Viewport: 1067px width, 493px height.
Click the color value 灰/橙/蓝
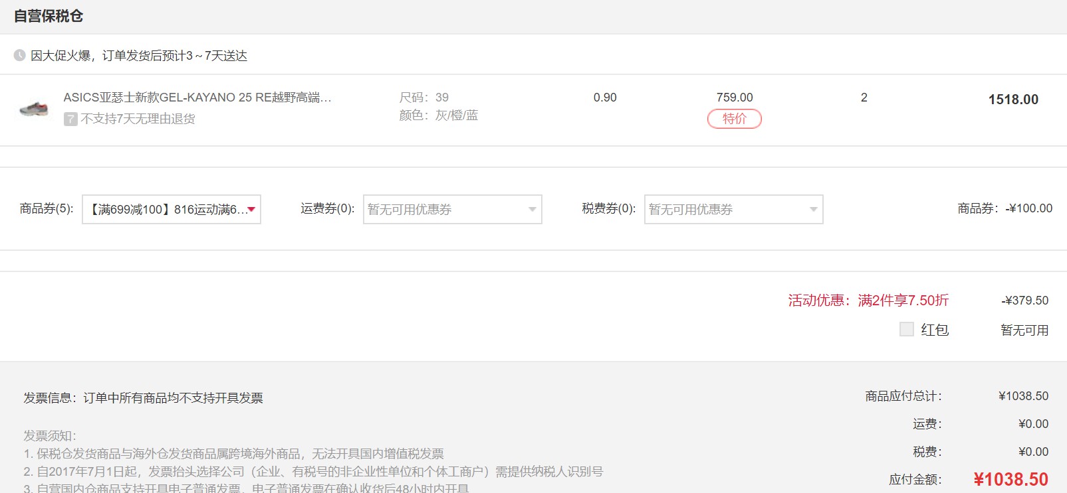pos(457,115)
